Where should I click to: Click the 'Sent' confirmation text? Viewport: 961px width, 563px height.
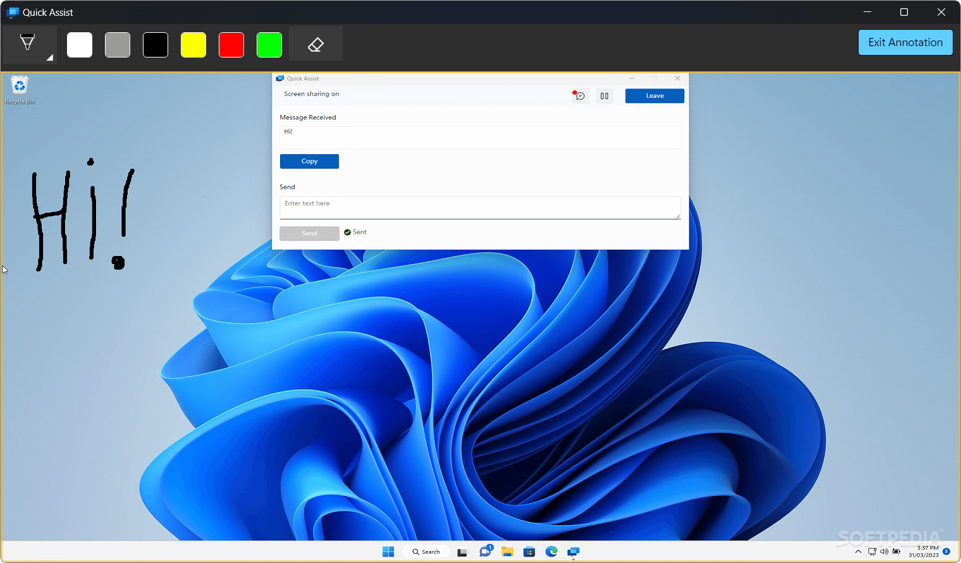pyautogui.click(x=359, y=232)
